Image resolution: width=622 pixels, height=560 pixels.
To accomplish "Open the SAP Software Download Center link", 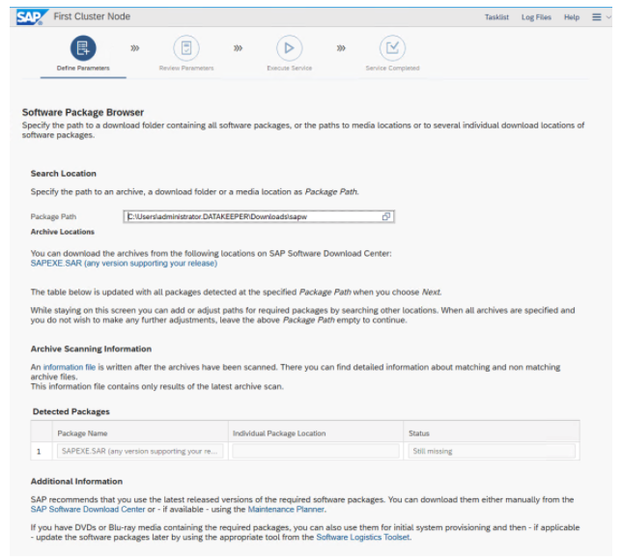I will (88, 509).
